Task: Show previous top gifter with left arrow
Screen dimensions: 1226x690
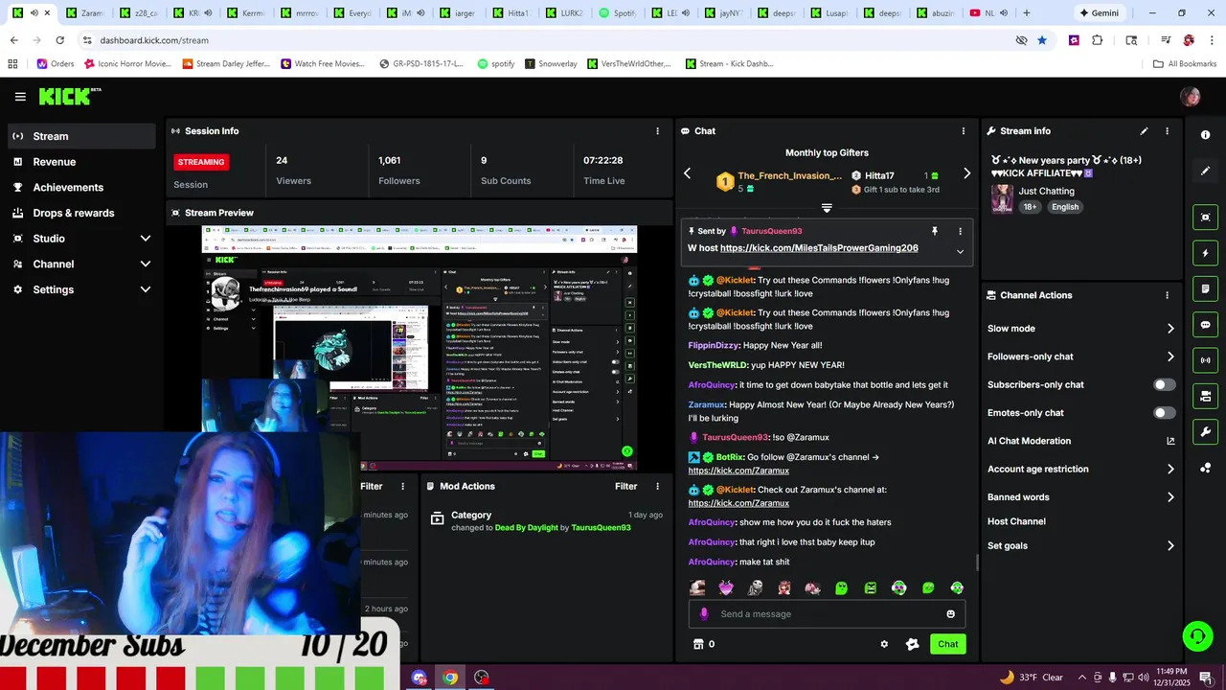Action: pos(687,173)
